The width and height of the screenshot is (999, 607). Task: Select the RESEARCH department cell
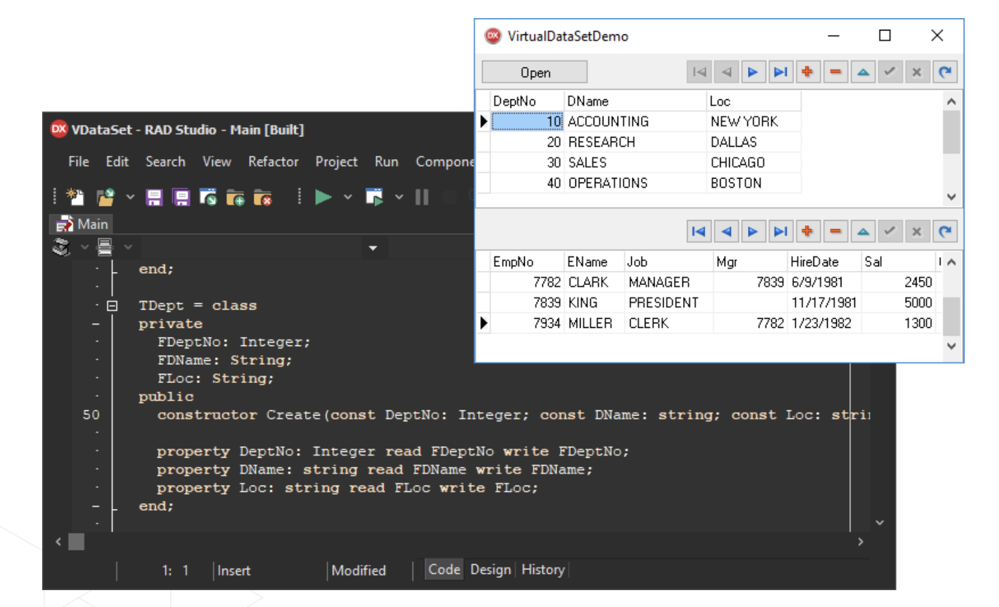(635, 142)
